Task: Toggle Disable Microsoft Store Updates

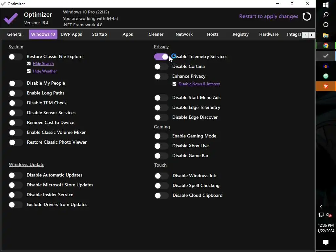Action: (x=15, y=185)
